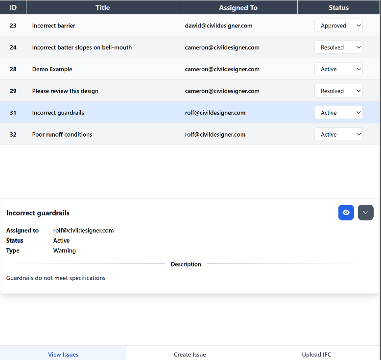The image size is (381, 360).
Task: Click the blue eye icon in issue details
Action: [x=346, y=213]
